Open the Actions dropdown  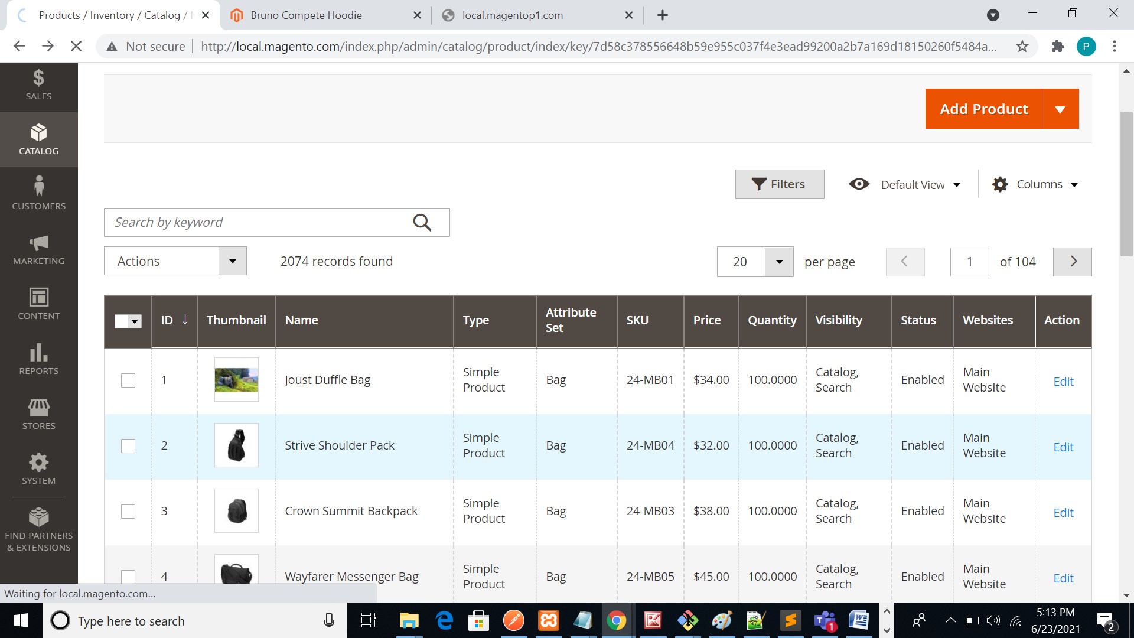tap(175, 261)
